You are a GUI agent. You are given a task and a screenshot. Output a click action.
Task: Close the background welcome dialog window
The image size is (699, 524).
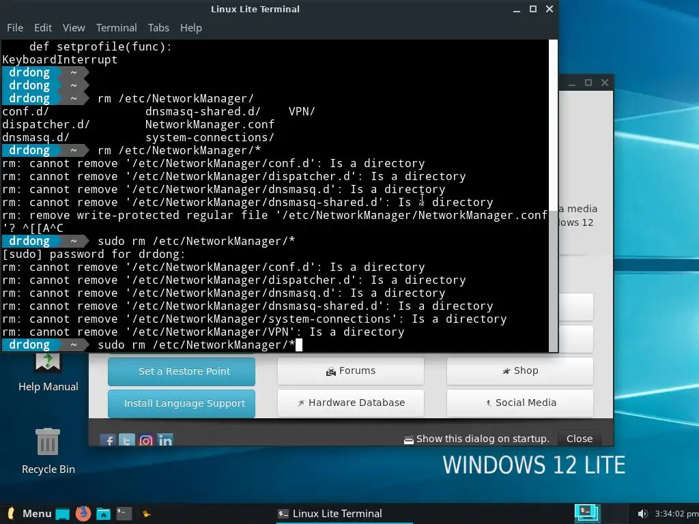tap(605, 83)
